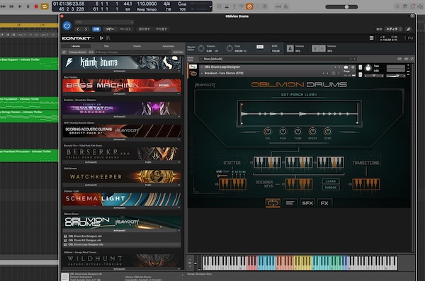Screen dimensions: 425x281
Task: Toggle the Ext sync button
Action: (260, 47)
